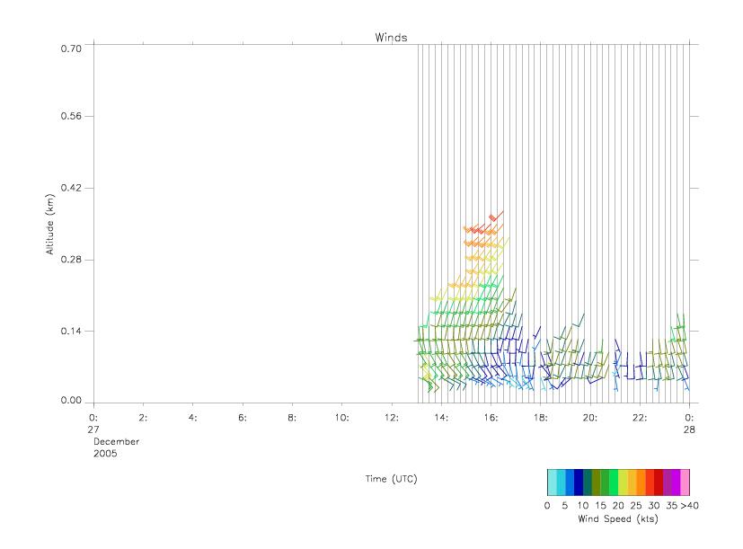743x549 pixels.
Task: Click the "Altitude (km)" axis label
Action: coord(49,225)
